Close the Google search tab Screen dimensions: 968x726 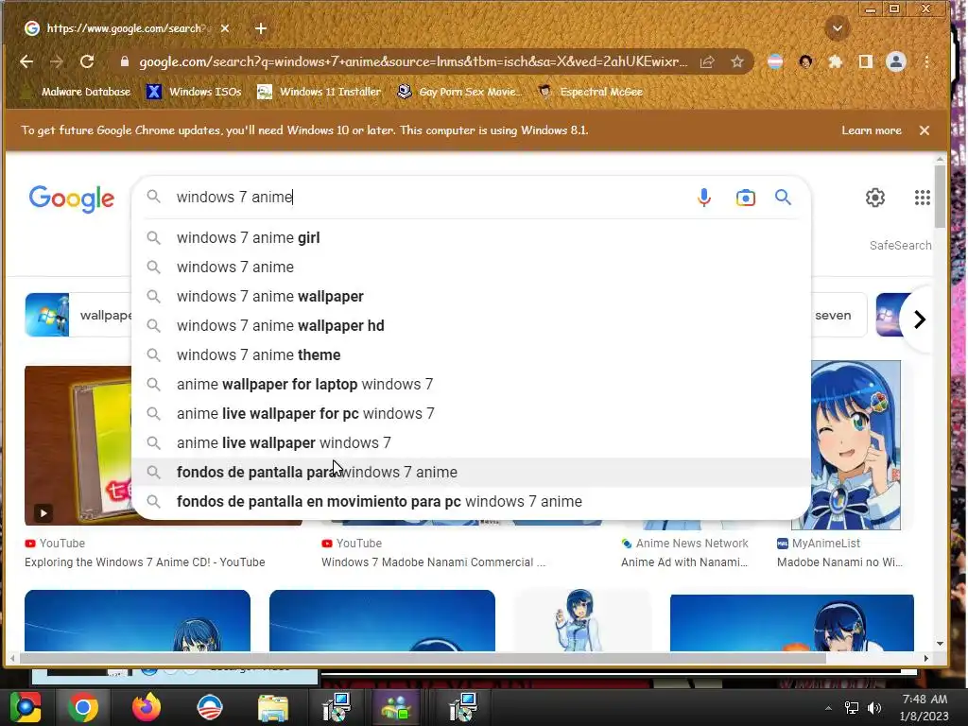(x=225, y=28)
